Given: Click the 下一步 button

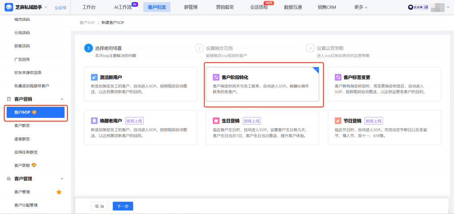Looking at the screenshot, I should (123, 206).
